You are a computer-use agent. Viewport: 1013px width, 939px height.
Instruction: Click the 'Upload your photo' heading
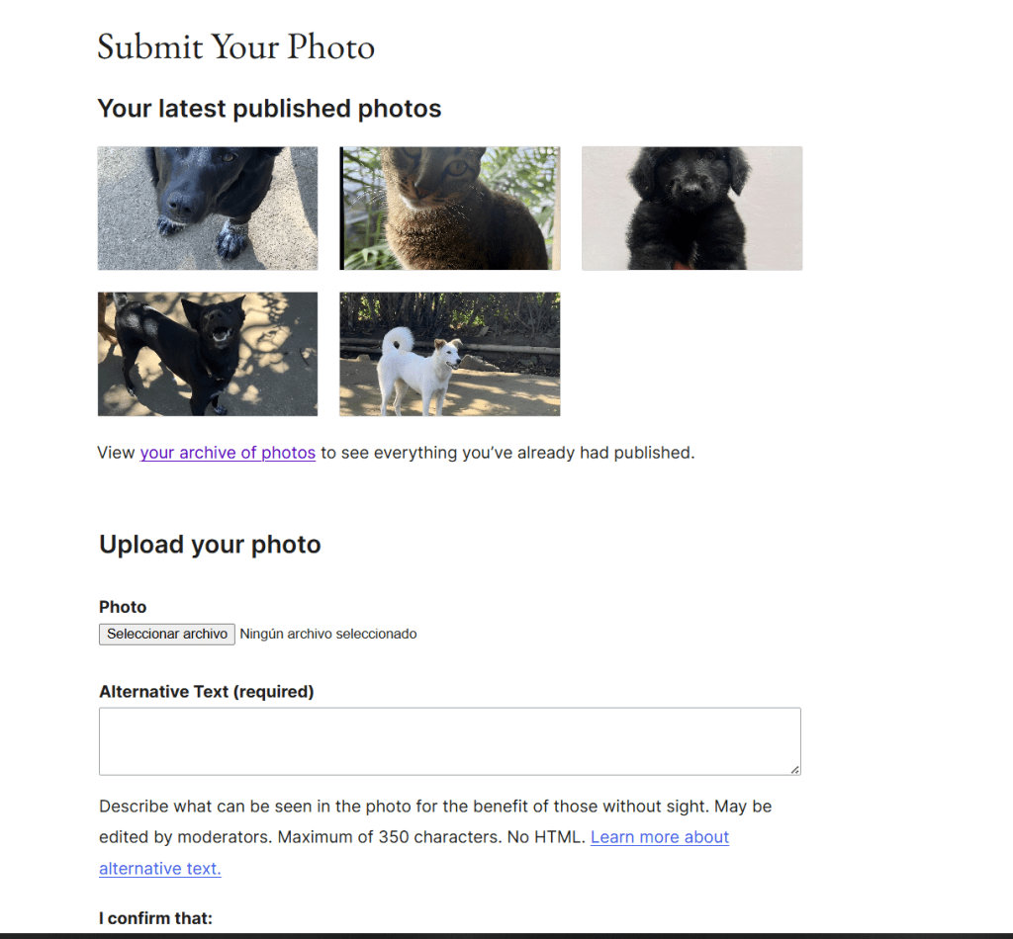(x=210, y=544)
